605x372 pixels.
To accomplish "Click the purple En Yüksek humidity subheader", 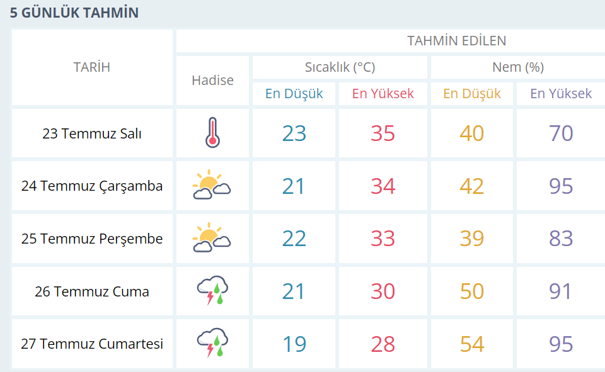I will pyautogui.click(x=561, y=93).
